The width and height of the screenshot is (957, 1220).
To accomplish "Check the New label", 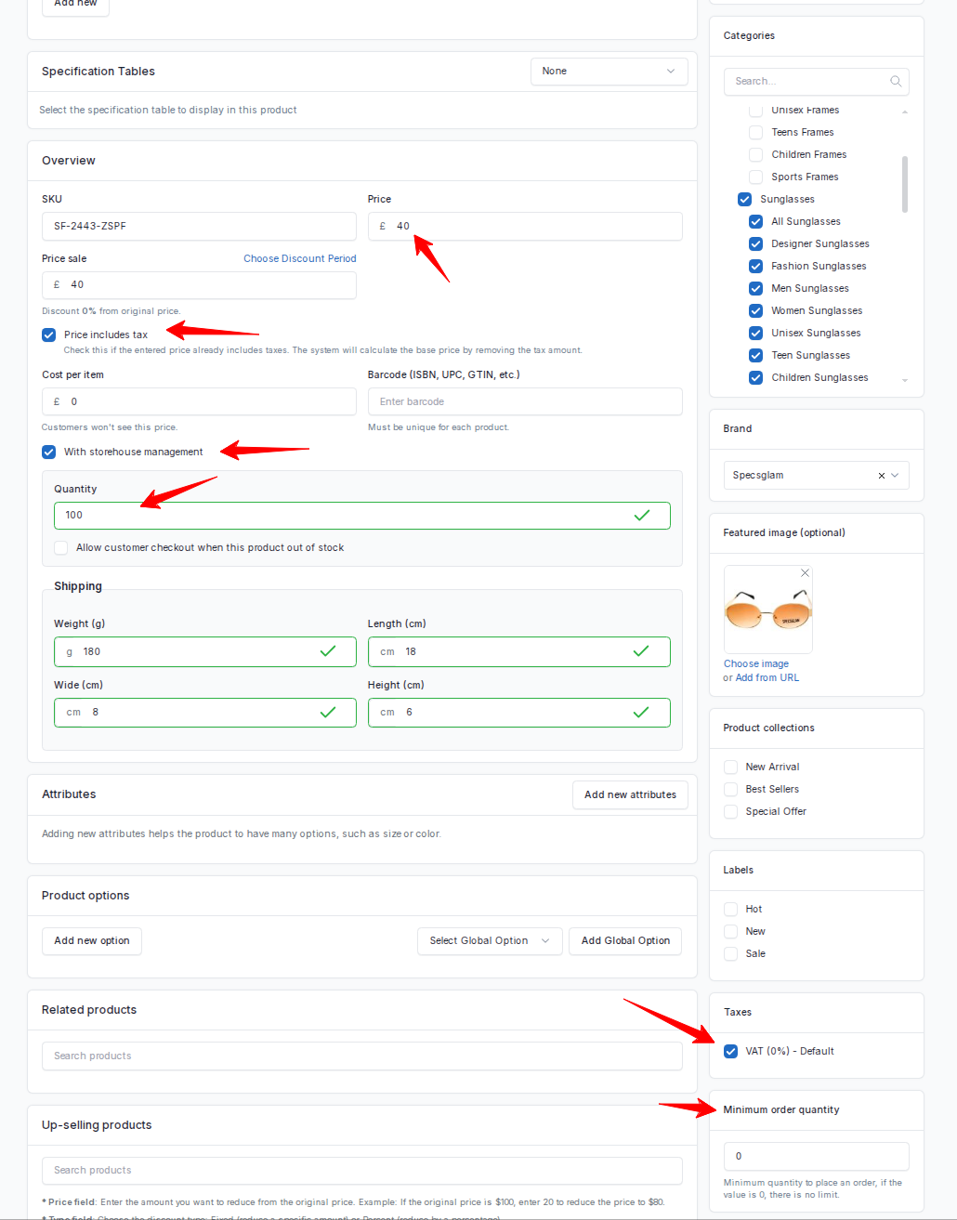I will [730, 932].
